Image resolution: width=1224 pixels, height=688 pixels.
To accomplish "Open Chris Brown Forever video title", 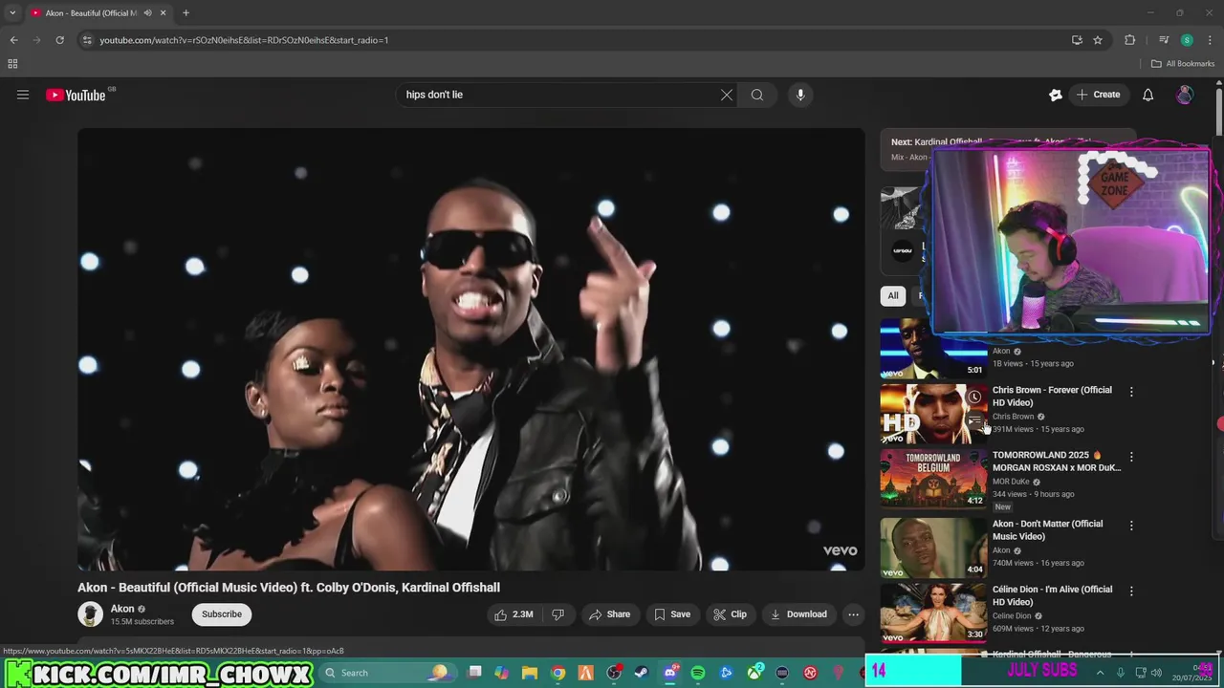I will click(x=1052, y=397).
